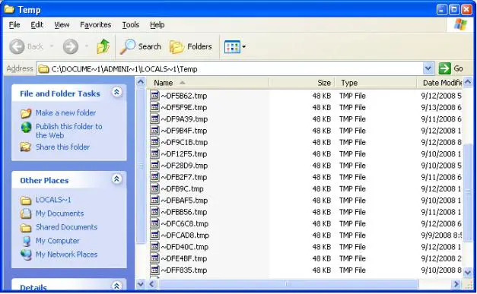Click horizontal scrollbar left arrow
The height and width of the screenshot is (294, 477).
coord(152,284)
